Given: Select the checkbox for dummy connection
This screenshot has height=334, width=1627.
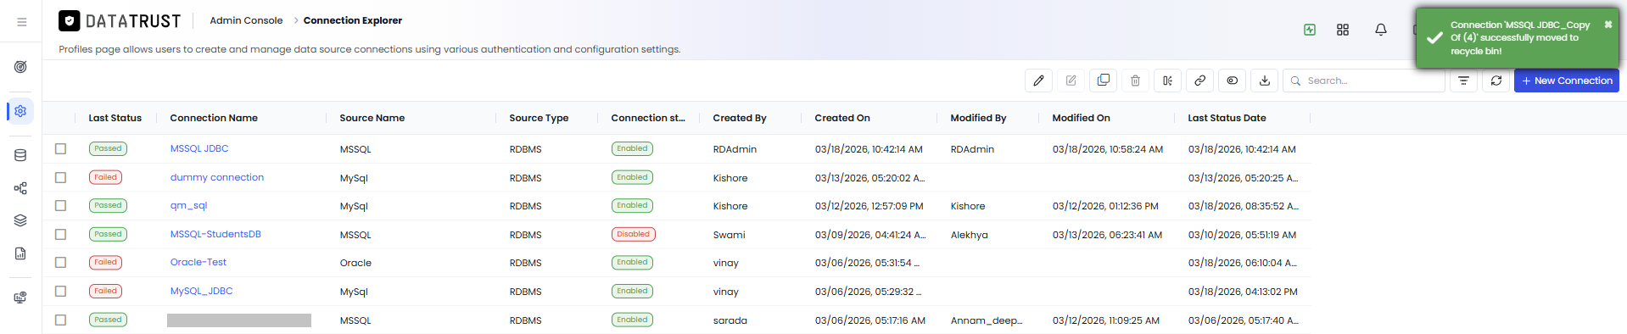Looking at the screenshot, I should 60,177.
